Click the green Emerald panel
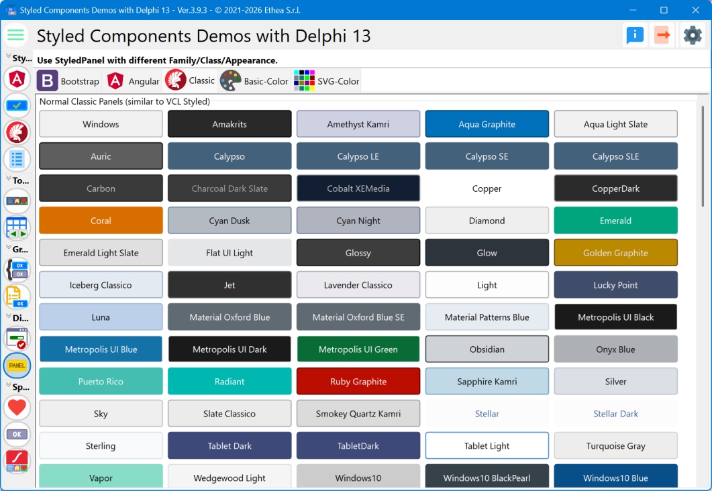712x491 pixels. (616, 221)
